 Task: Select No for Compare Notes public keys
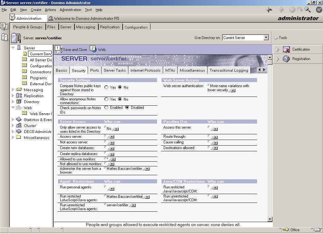120,87
